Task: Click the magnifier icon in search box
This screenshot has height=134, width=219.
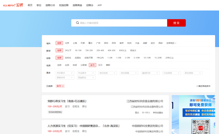Action: 77,23
